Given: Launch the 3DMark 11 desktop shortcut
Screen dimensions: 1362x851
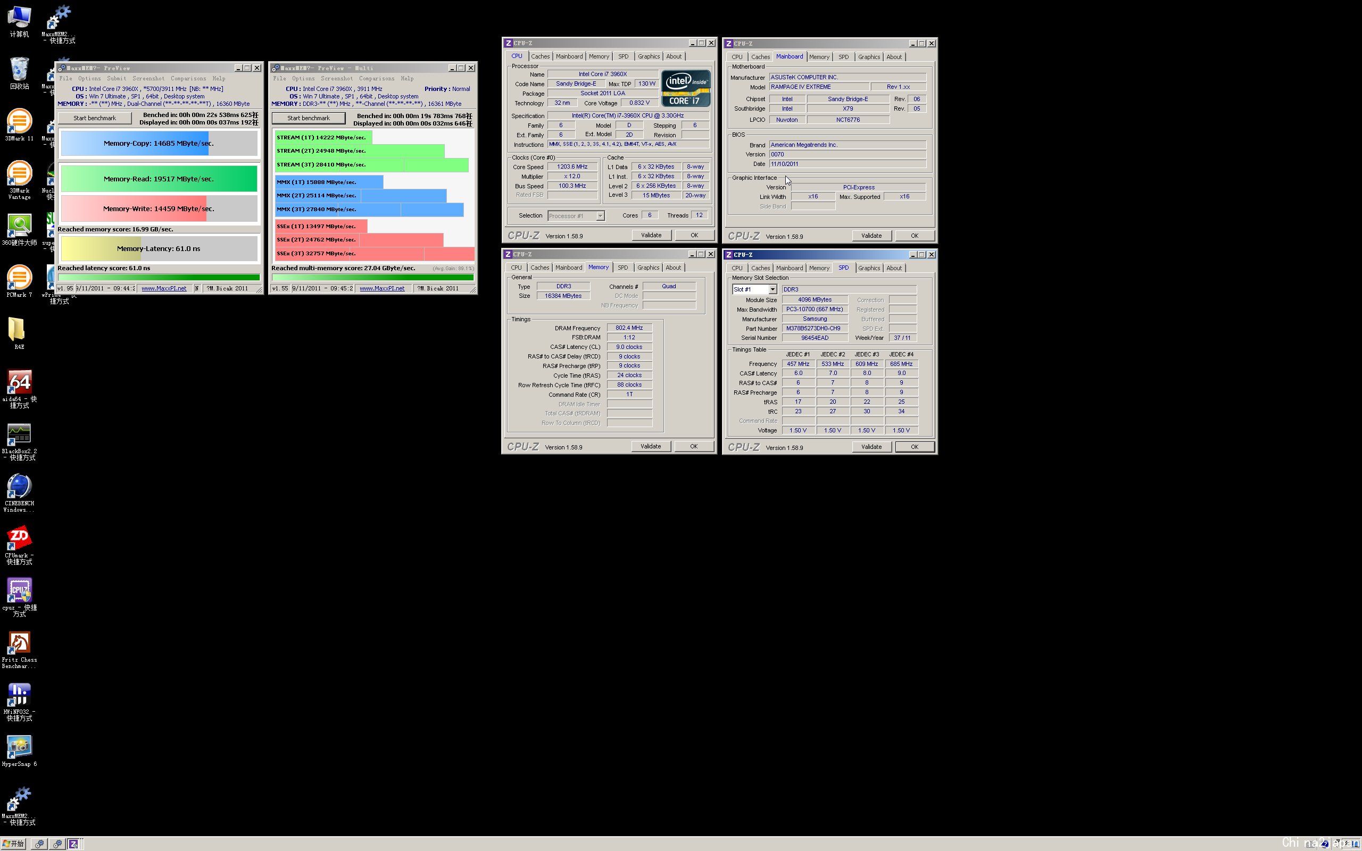Looking at the screenshot, I should click(x=19, y=125).
